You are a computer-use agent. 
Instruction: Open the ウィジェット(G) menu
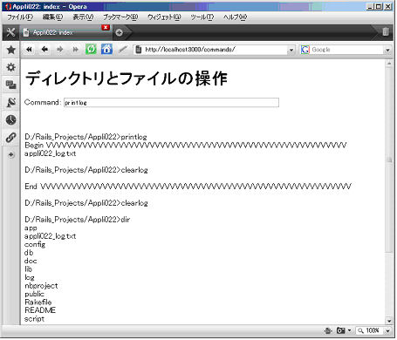pyautogui.click(x=164, y=17)
